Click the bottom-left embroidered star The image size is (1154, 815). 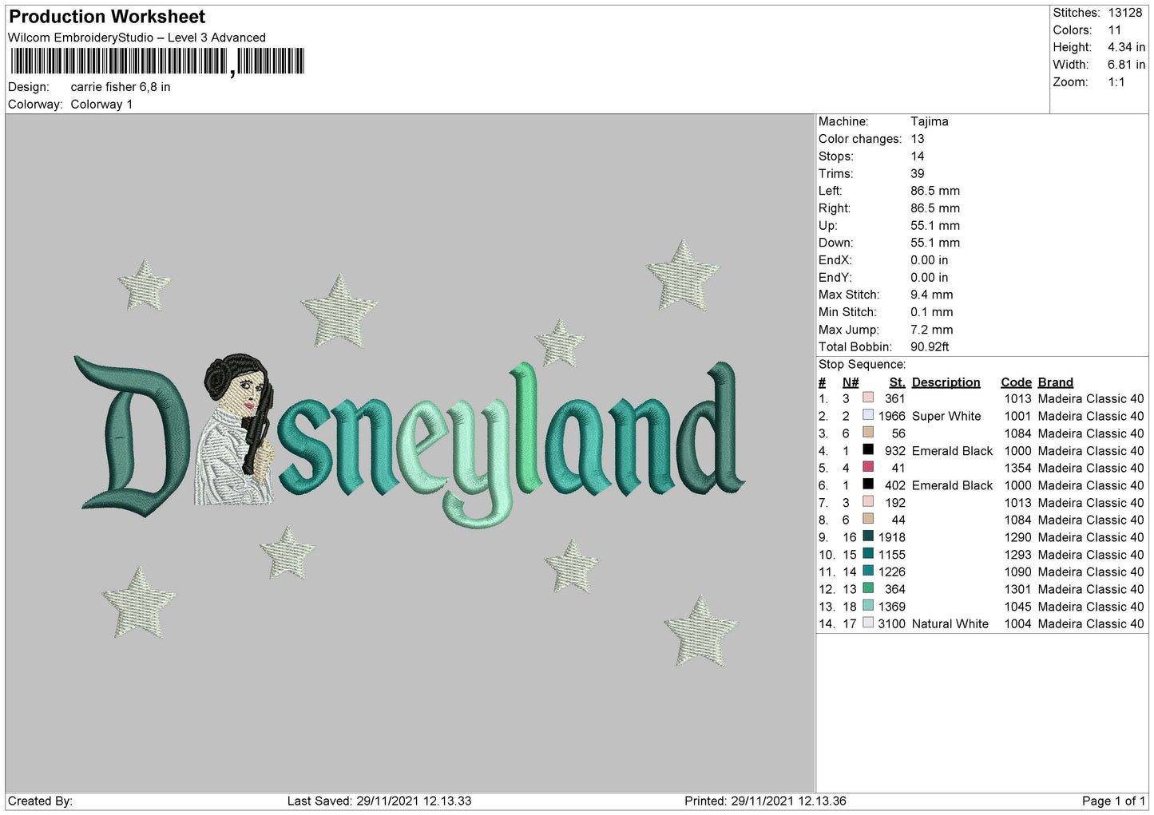click(x=139, y=602)
